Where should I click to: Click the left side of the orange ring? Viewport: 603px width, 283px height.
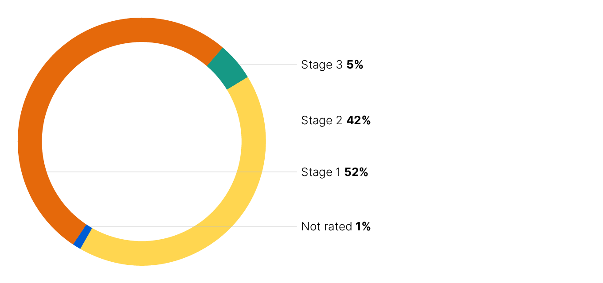[30, 141]
